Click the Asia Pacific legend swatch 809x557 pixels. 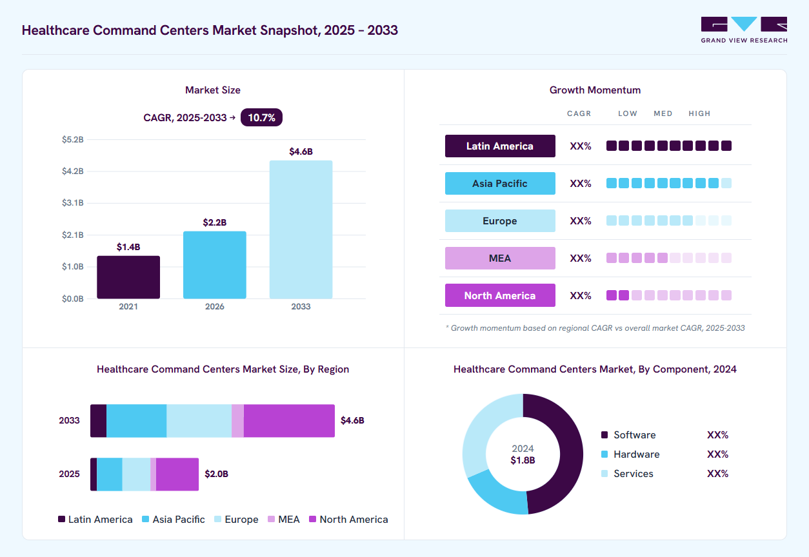146,519
